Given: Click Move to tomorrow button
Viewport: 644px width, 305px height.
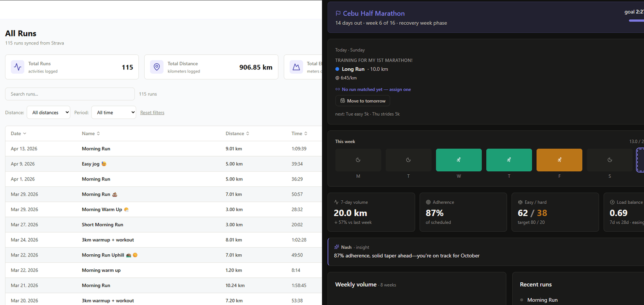Looking at the screenshot, I should click(x=363, y=101).
